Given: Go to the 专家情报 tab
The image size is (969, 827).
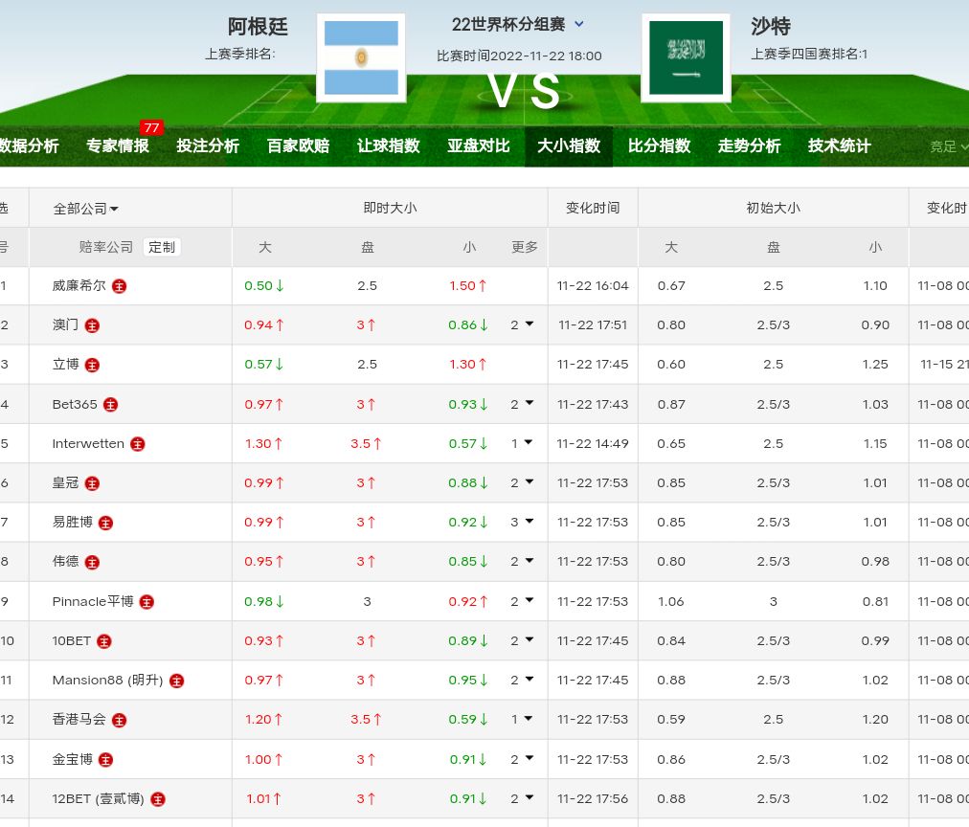Looking at the screenshot, I should (x=118, y=146).
